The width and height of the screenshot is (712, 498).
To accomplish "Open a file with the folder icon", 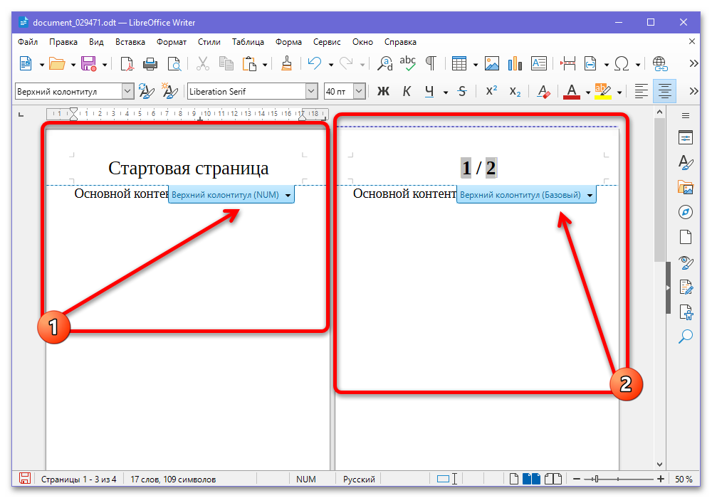I will click(x=57, y=64).
